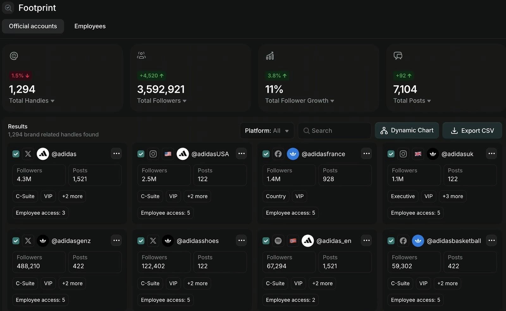This screenshot has width=506, height=311.
Task: Open the three-dot menu on @adidasgenz card
Action: click(x=117, y=241)
